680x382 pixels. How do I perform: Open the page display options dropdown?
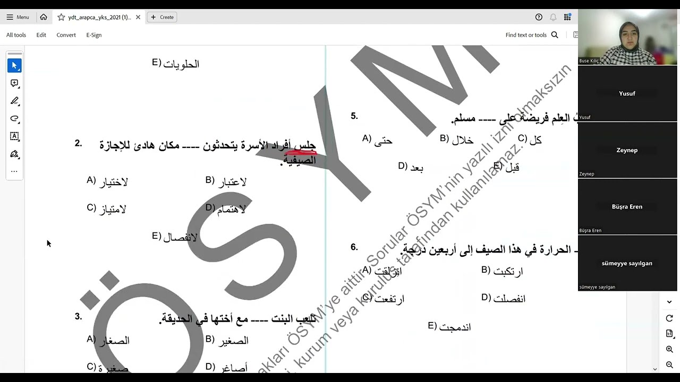click(x=669, y=334)
